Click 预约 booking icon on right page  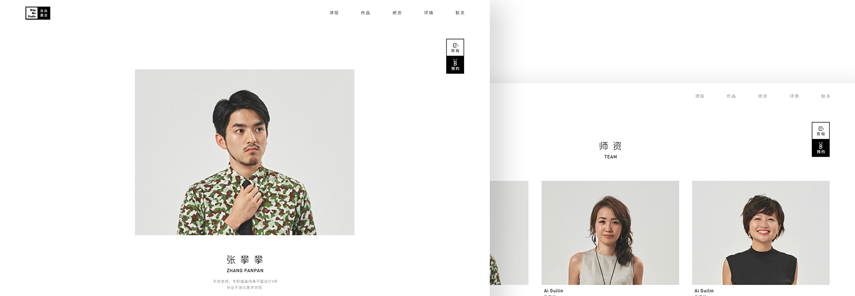coord(821,148)
